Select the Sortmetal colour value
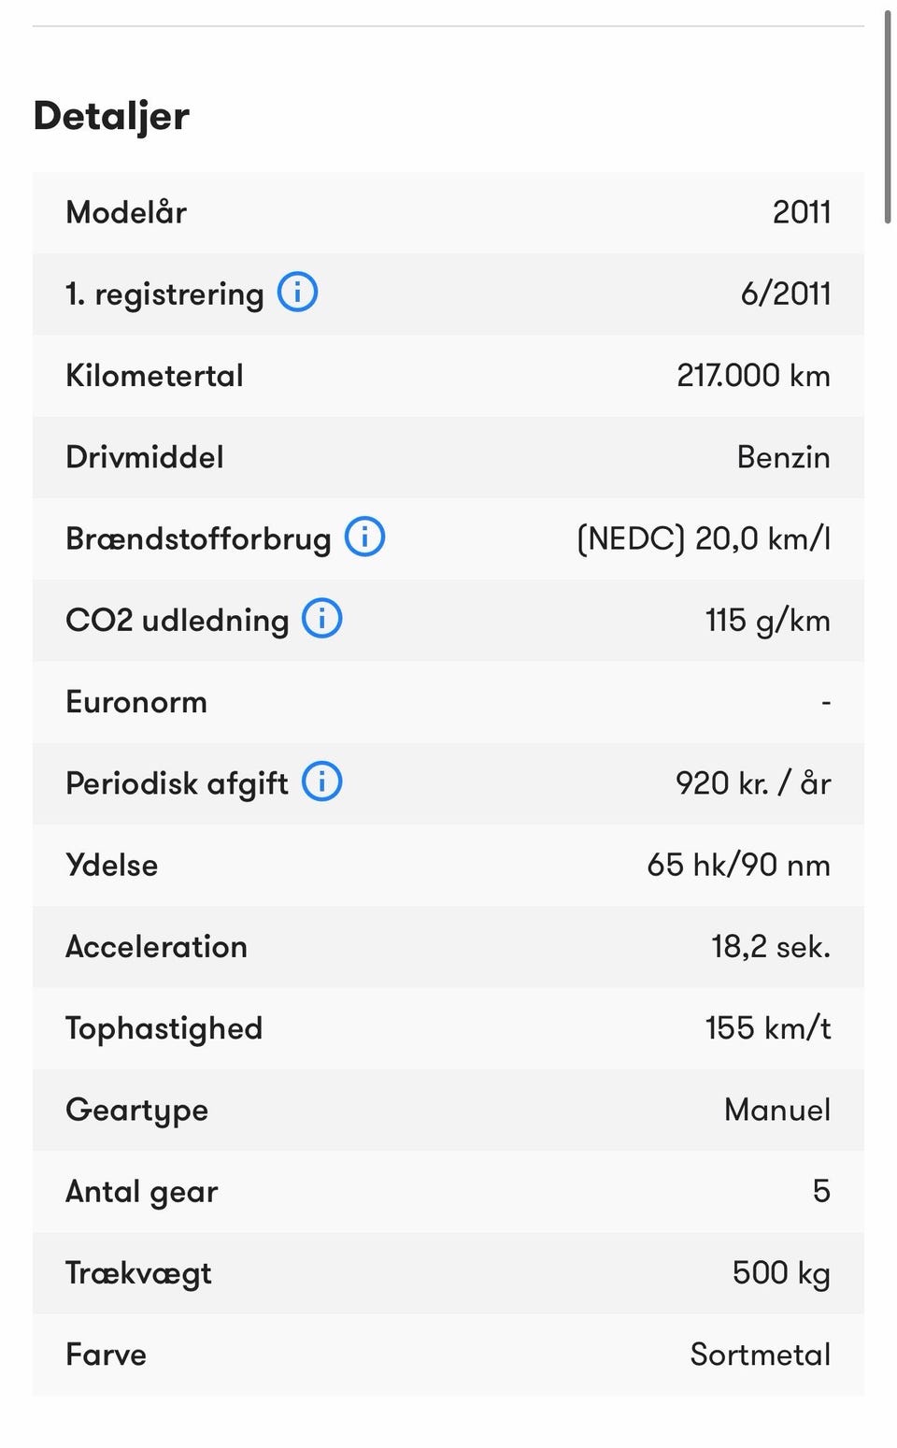Screen dimensions: 897x1448 point(761,1355)
